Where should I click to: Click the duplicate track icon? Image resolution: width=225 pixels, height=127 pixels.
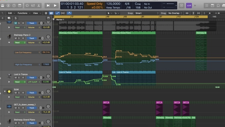[x=9, y=18]
